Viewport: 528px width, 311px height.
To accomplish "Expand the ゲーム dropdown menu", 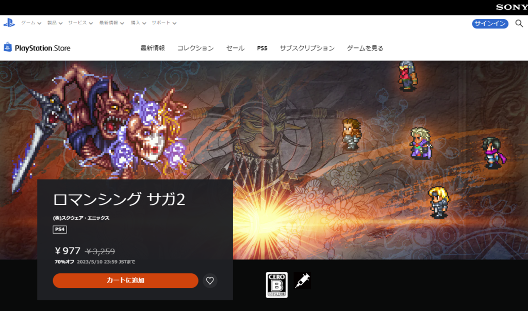I will pos(31,23).
